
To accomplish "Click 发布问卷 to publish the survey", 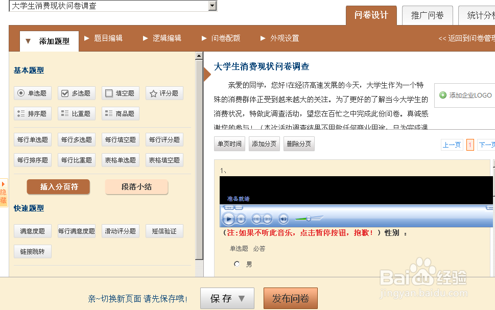I will tap(290, 297).
